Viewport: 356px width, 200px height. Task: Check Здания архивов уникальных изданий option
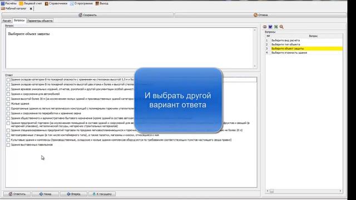(8, 89)
